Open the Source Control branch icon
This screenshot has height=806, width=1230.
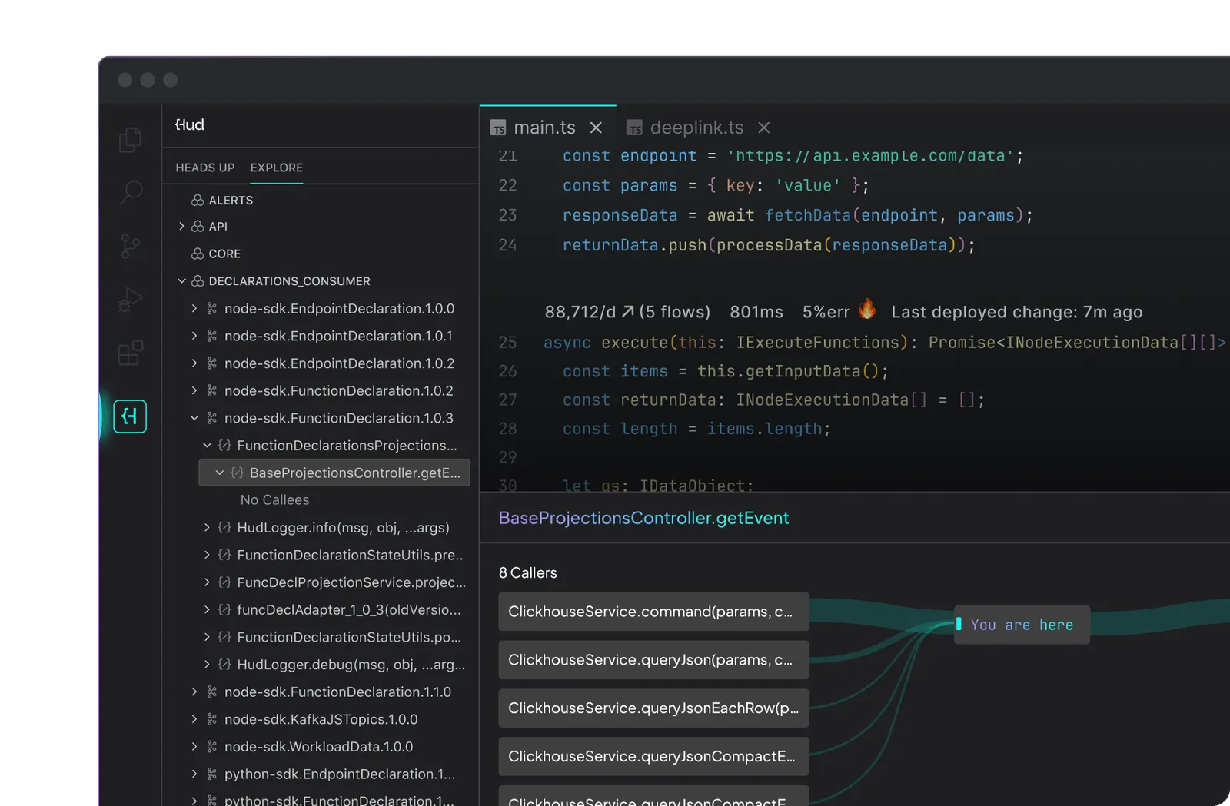click(x=131, y=246)
